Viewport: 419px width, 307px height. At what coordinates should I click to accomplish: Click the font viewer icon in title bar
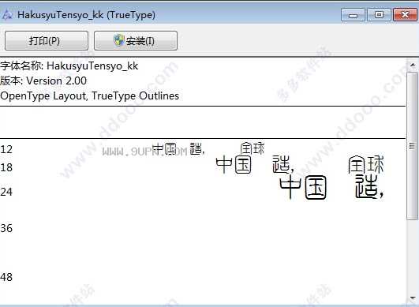(7, 15)
